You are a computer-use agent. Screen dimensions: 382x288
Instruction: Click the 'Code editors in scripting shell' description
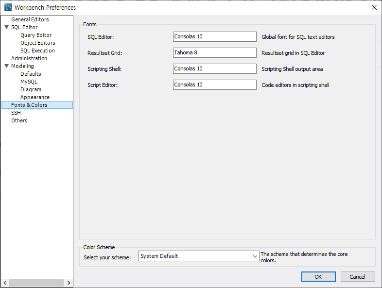point(295,85)
